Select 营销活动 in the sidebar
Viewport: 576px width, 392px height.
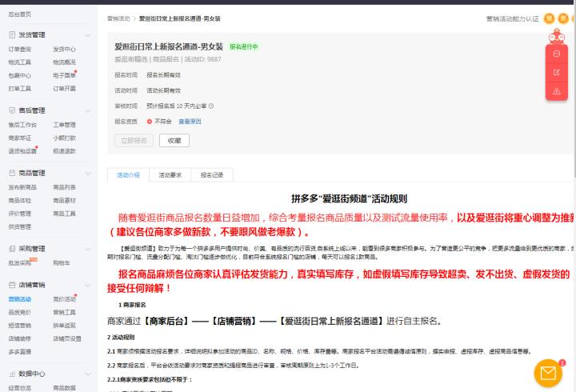point(20,299)
